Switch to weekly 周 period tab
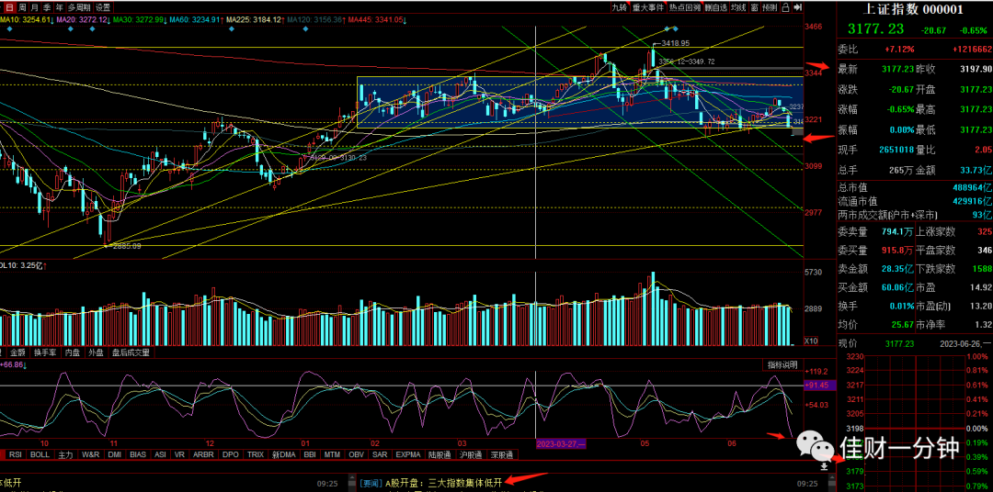 (23, 7)
